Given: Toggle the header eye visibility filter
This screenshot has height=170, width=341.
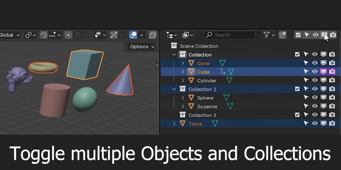Looking at the screenshot, I should pos(315,35).
